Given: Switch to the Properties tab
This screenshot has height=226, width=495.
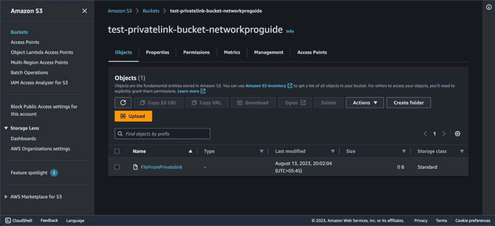Looking at the screenshot, I should tap(158, 52).
